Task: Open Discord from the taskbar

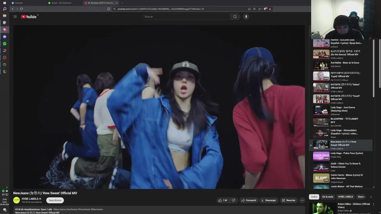Action: [x=4, y=37]
